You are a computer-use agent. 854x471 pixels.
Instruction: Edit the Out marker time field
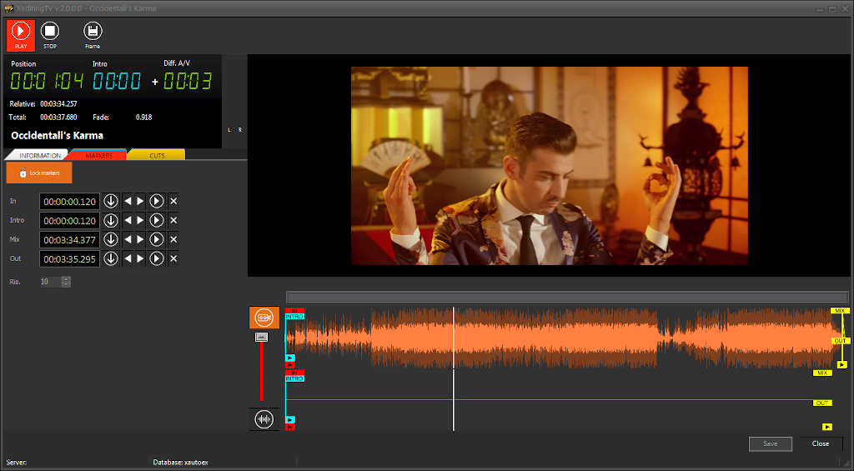pyautogui.click(x=70, y=258)
